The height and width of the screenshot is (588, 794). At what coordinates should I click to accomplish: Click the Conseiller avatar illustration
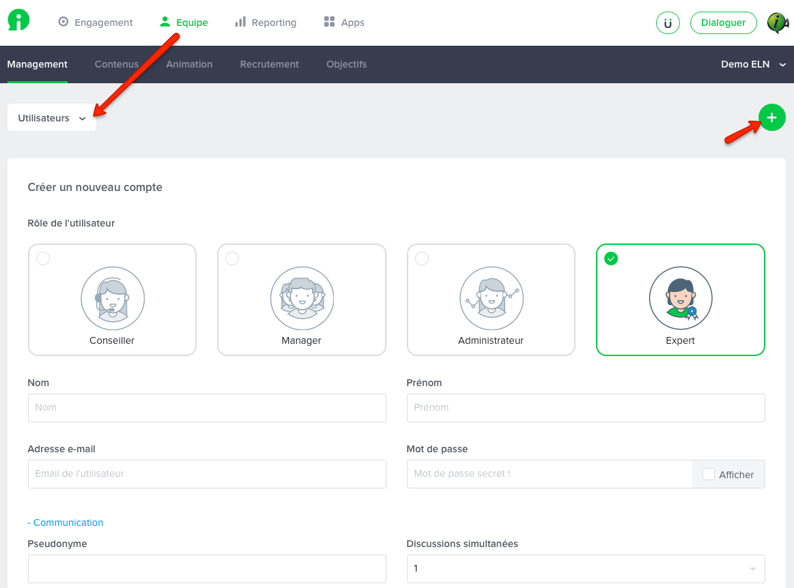pos(113,298)
